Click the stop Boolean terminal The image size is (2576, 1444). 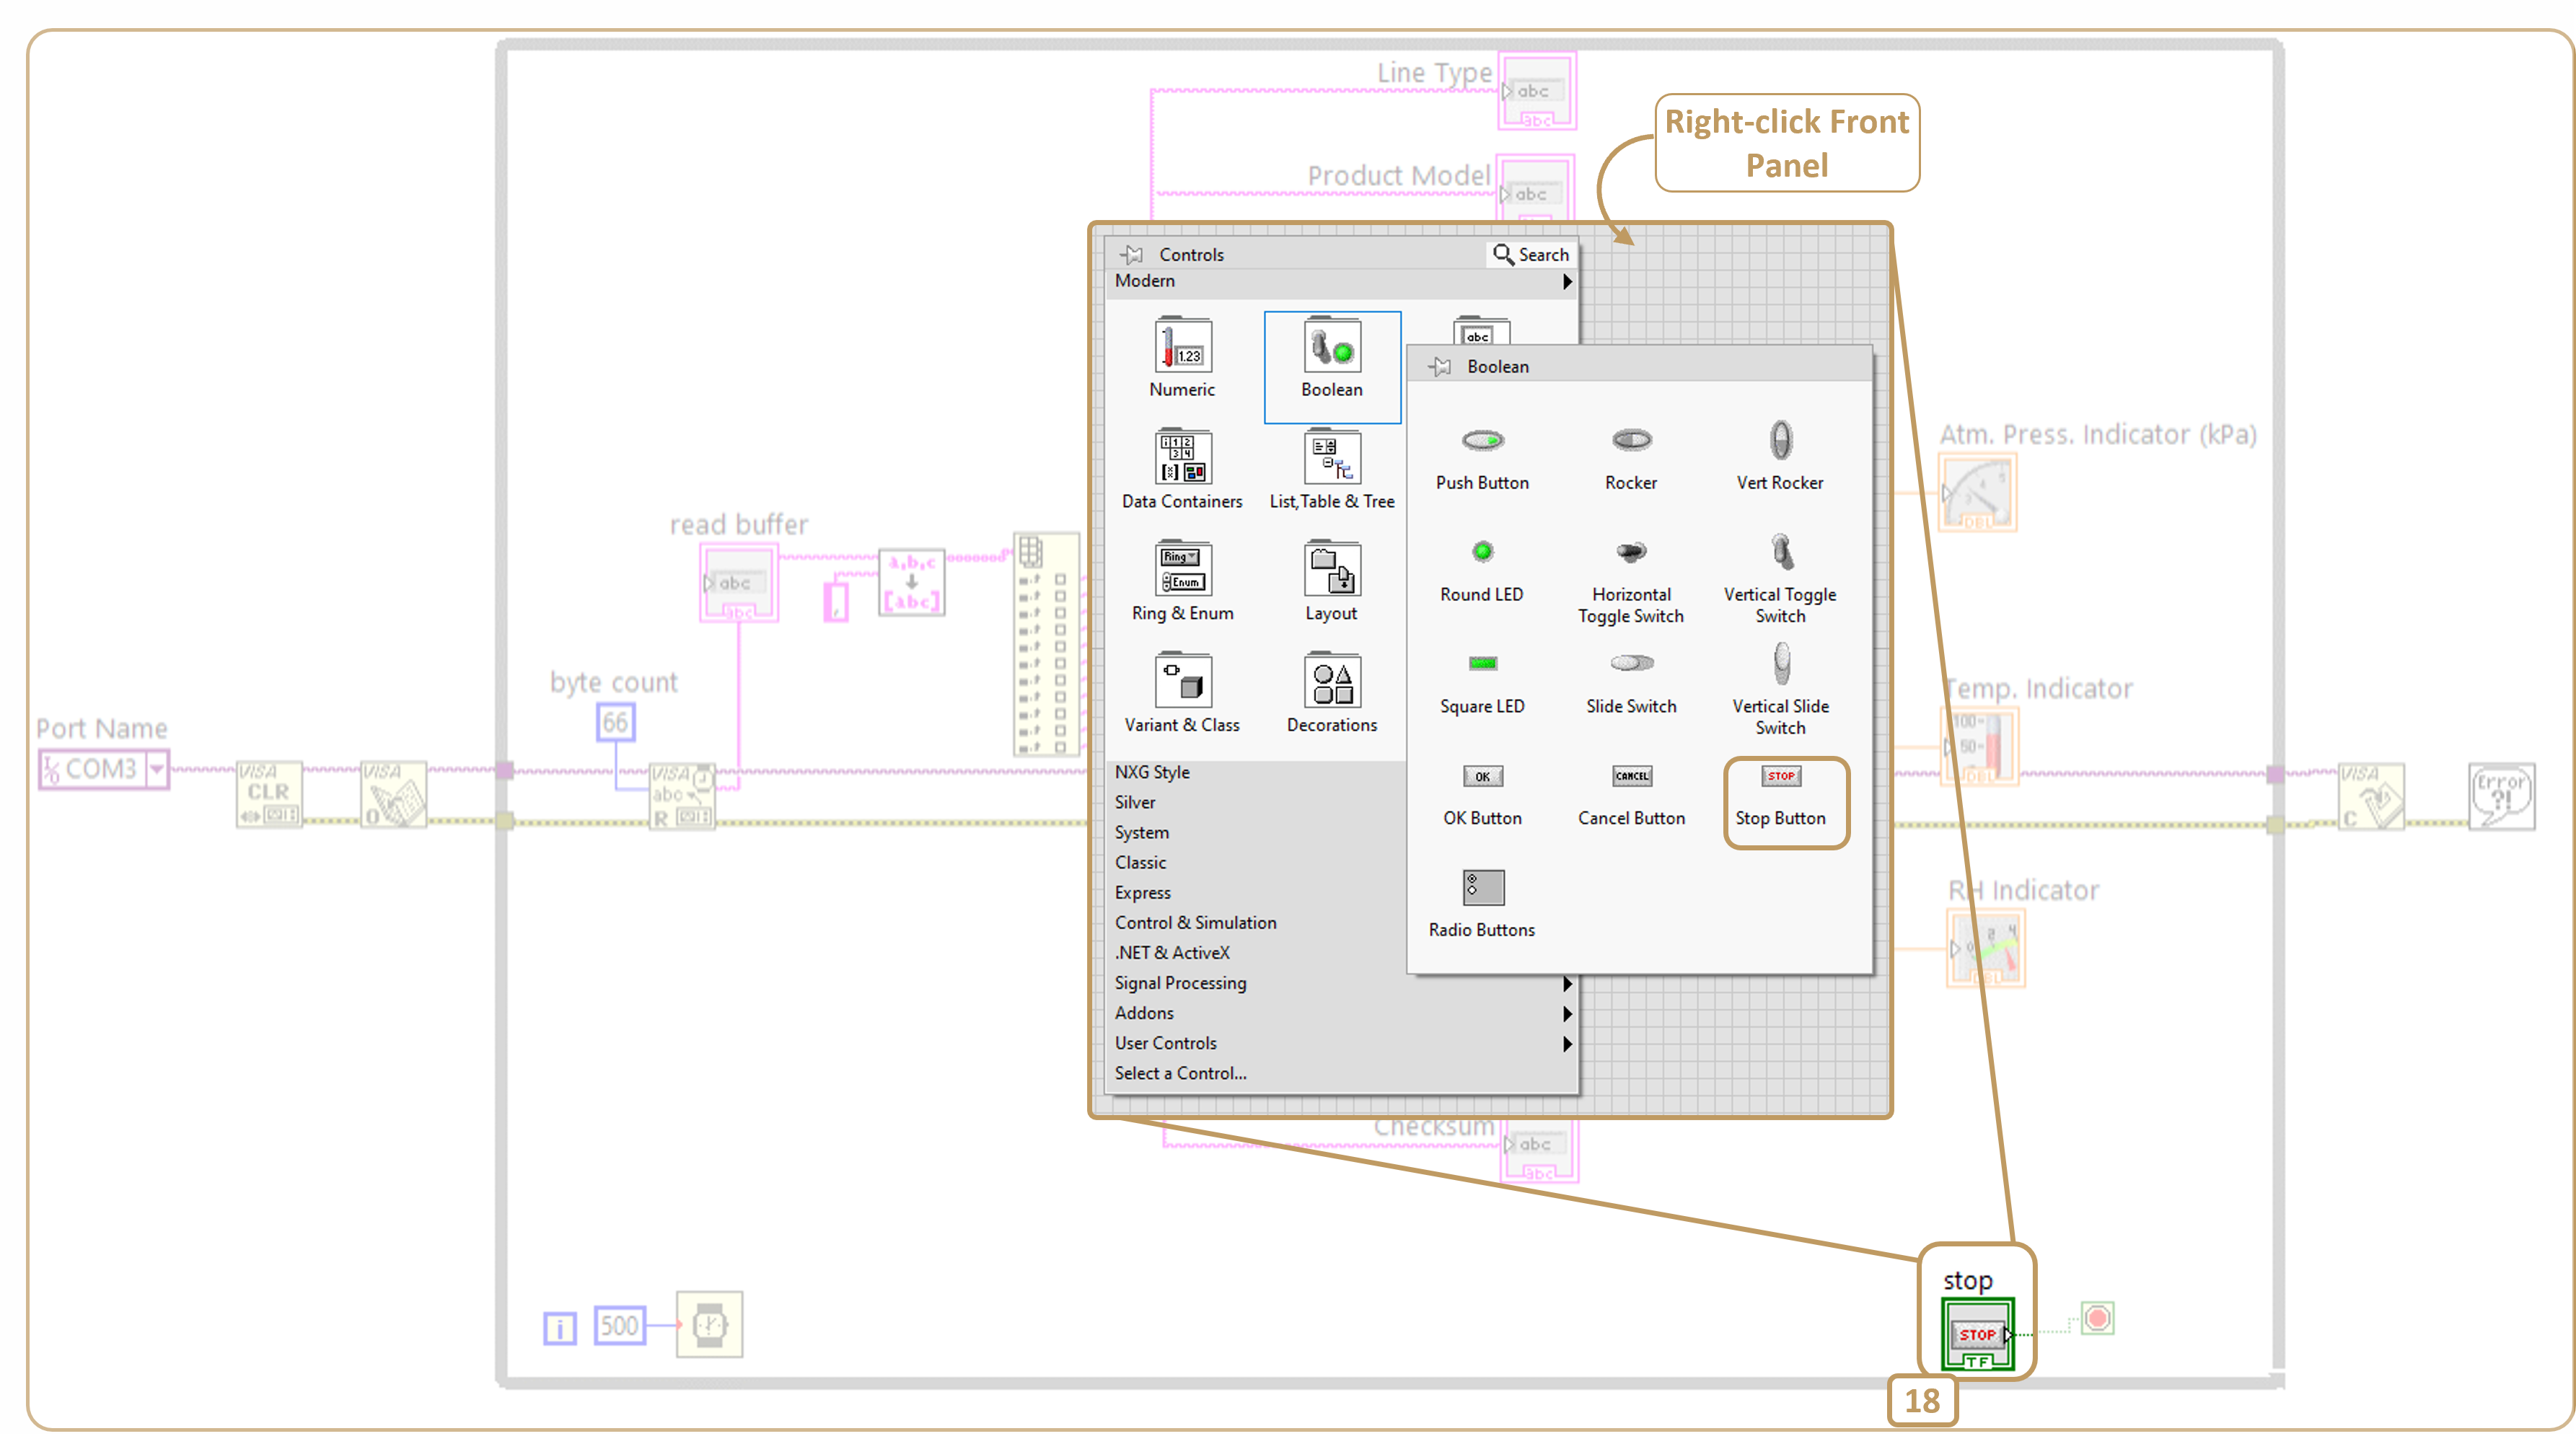point(1978,1334)
